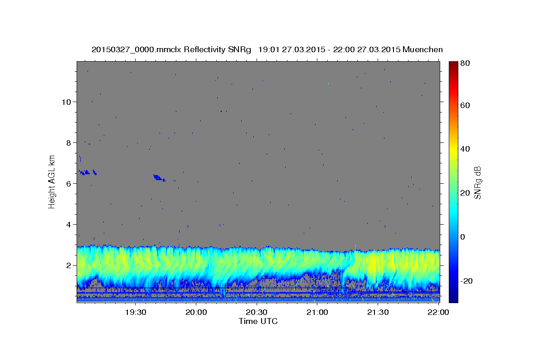Image resolution: width=544 pixels, height=363 pixels.
Task: Click the 20:30 time tick label
Action: point(257,312)
